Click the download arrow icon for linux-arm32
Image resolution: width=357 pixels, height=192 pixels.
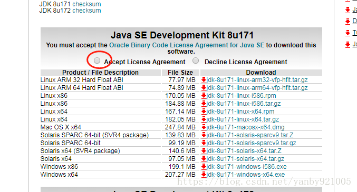pos(204,80)
